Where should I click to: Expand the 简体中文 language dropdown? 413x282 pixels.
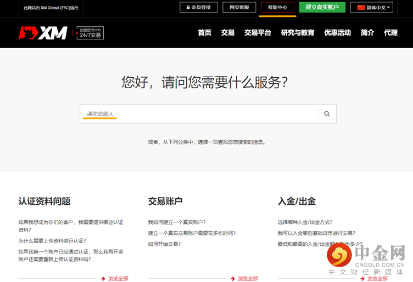coord(372,7)
